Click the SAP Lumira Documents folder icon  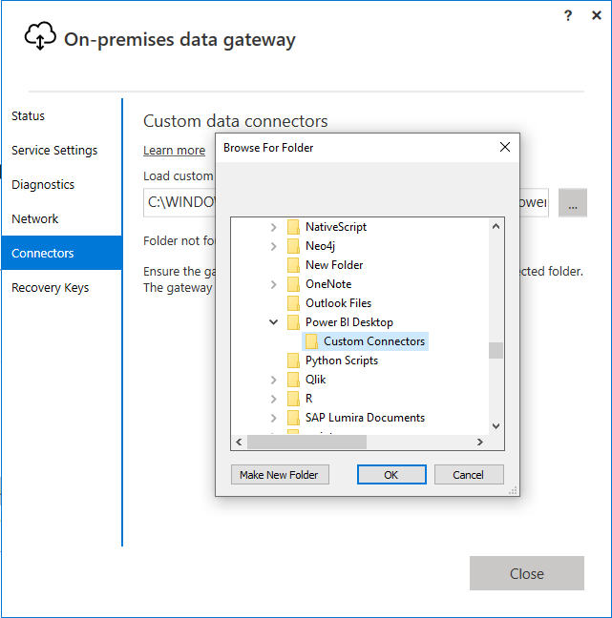(294, 418)
